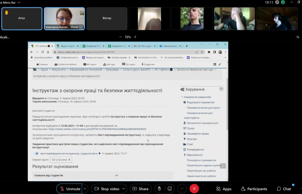Click the shared browser vertical scrollbar
This screenshot has height=194, width=302.
click(227, 104)
